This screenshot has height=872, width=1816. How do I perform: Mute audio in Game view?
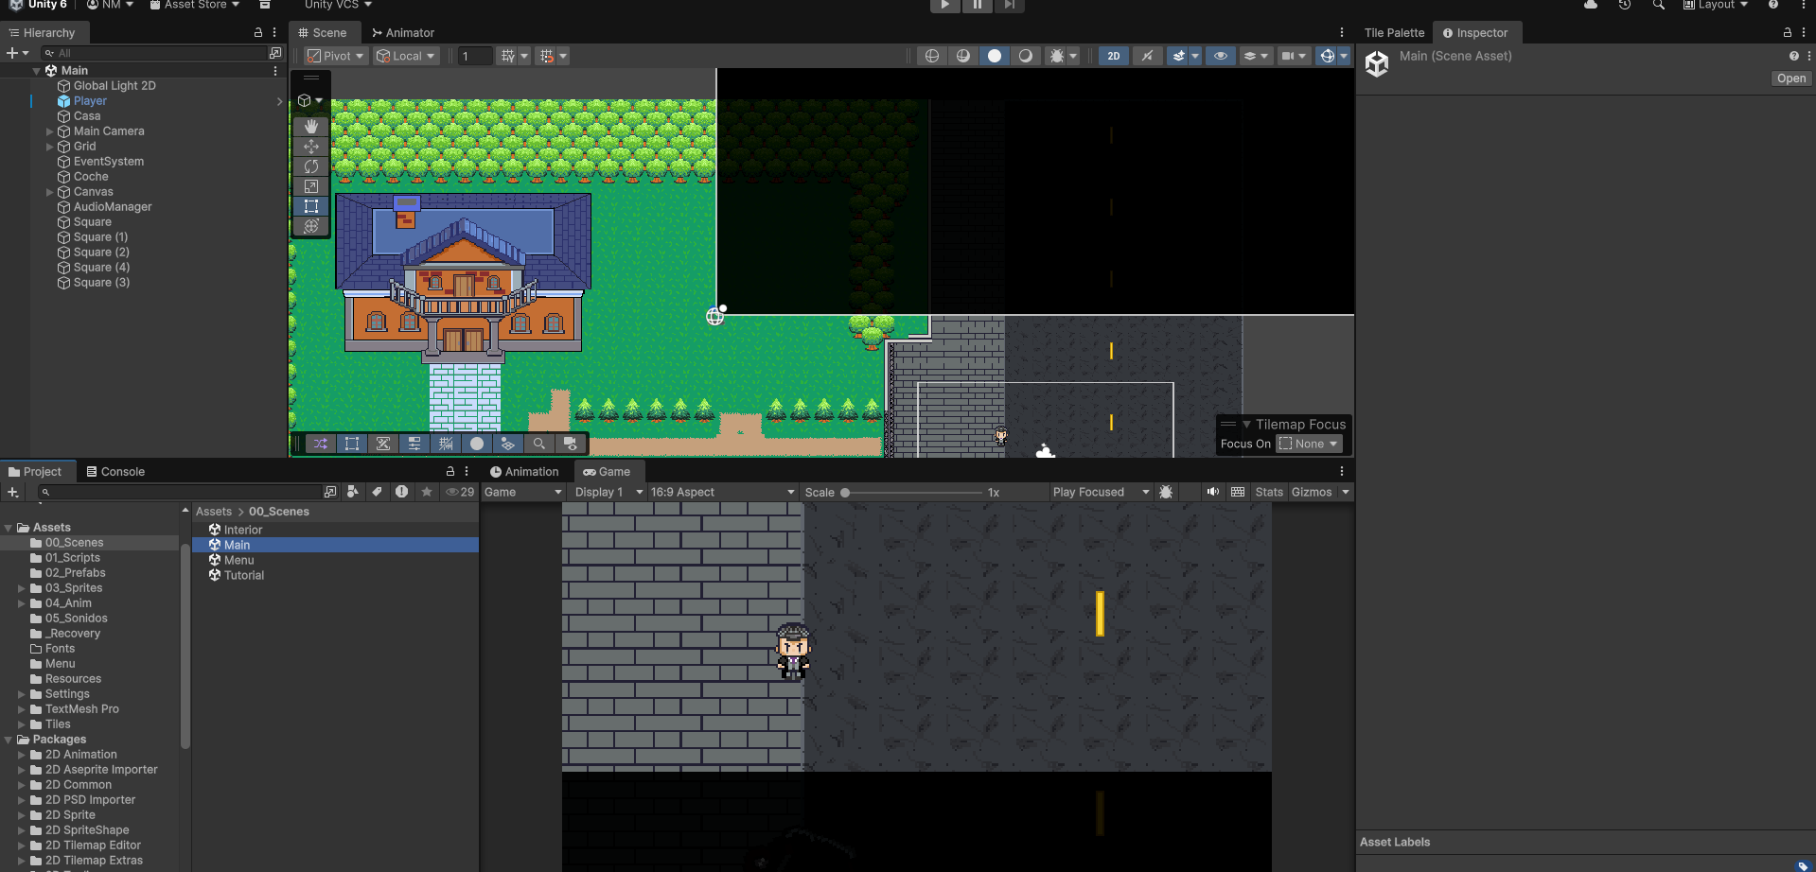tap(1212, 492)
